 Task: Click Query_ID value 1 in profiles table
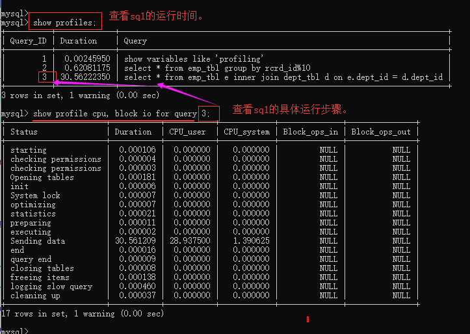click(44, 58)
